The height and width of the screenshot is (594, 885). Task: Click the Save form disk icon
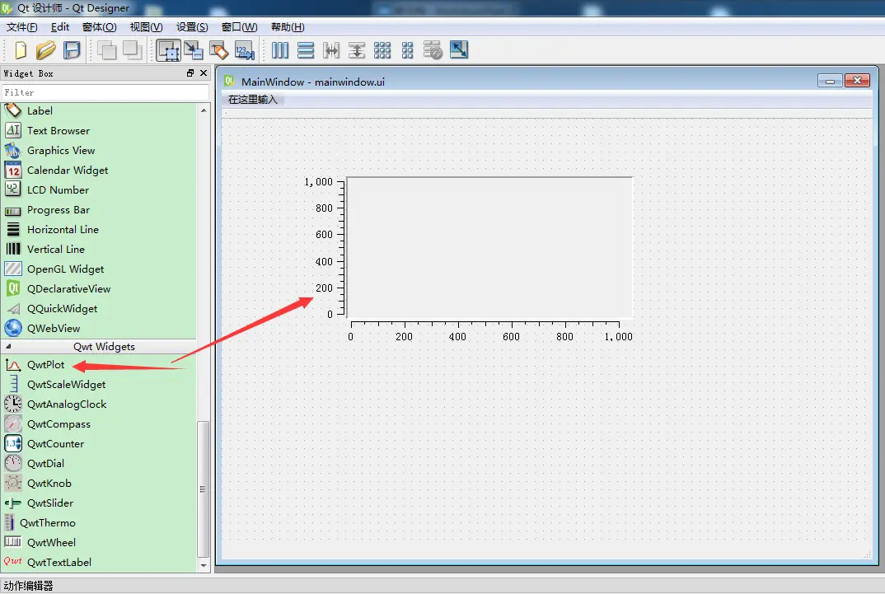pos(72,50)
